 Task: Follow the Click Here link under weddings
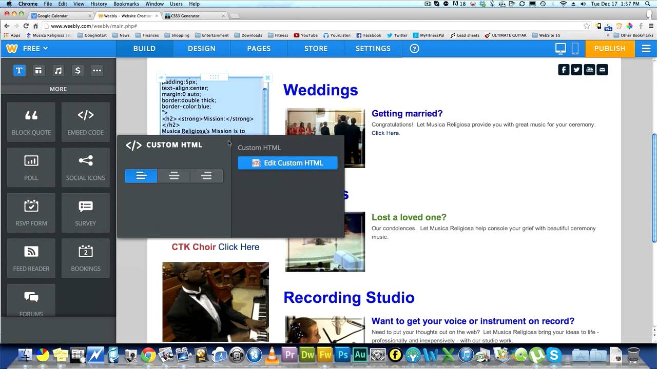385,133
